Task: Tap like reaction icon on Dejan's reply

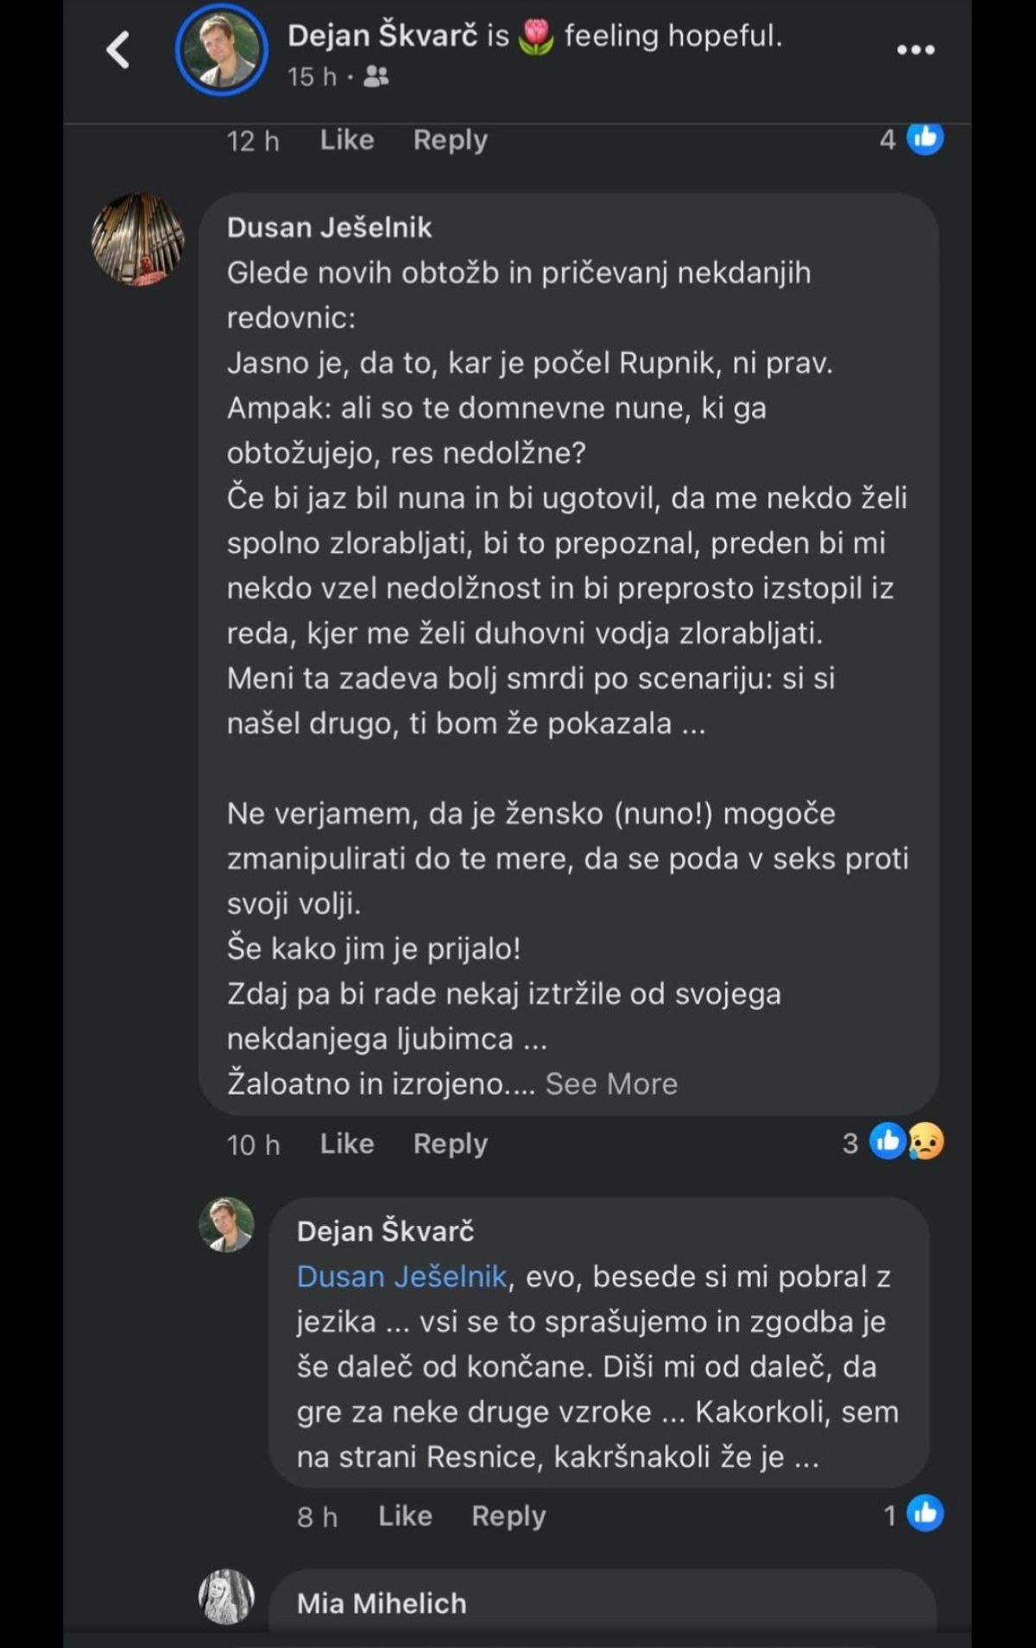Action: (925, 1514)
